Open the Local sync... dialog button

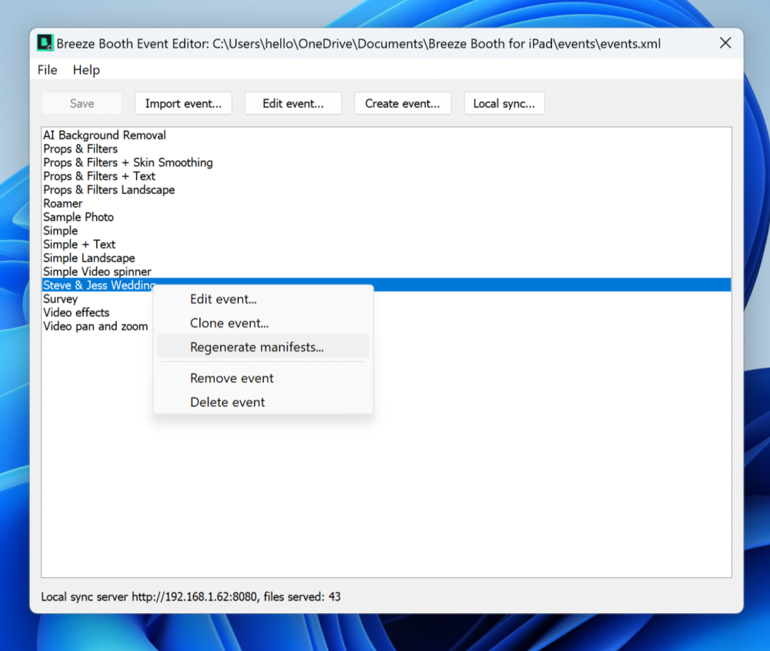504,103
